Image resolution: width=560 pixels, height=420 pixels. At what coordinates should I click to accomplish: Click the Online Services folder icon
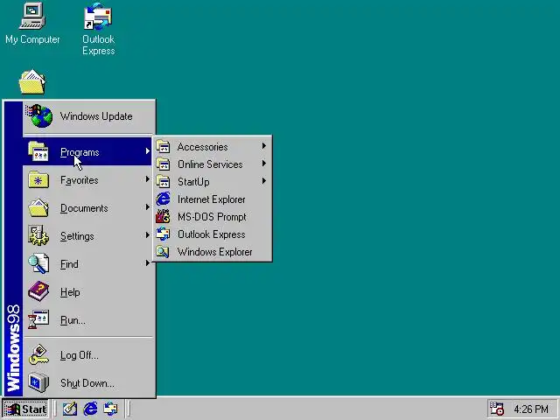[164, 164]
